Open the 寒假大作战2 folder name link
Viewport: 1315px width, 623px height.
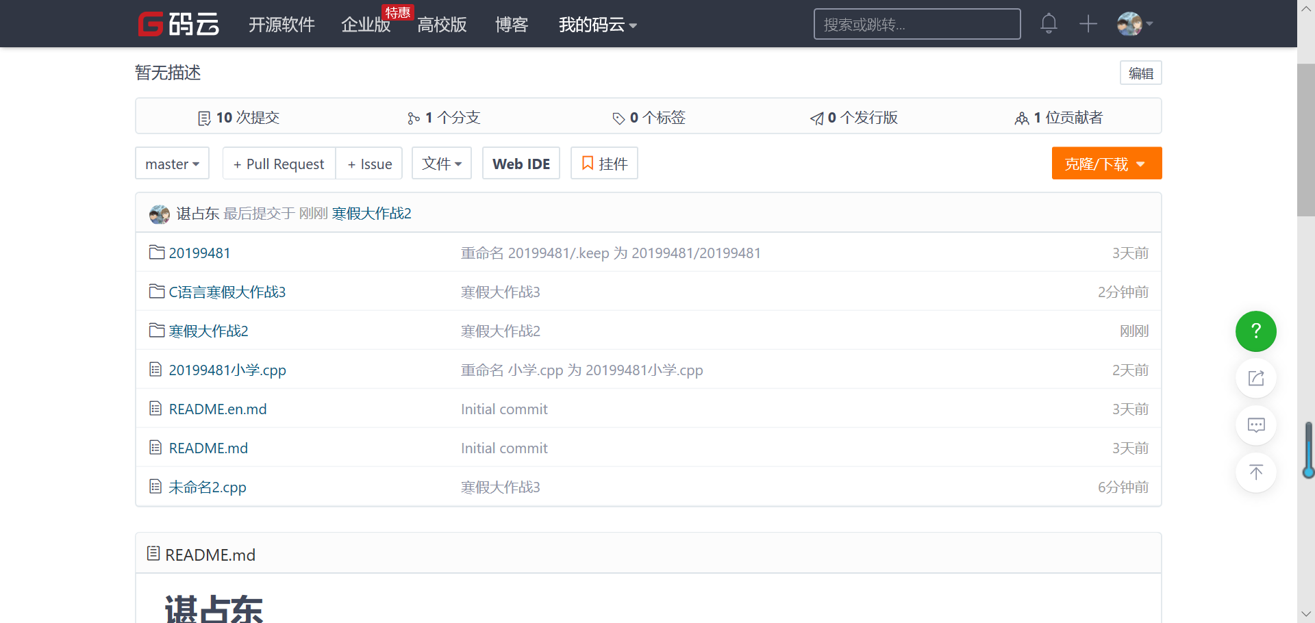(x=209, y=331)
